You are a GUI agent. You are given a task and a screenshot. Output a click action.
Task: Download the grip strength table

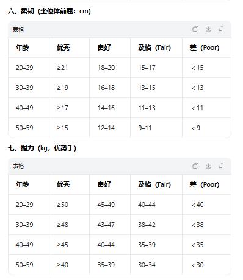pyautogui.click(x=208, y=166)
